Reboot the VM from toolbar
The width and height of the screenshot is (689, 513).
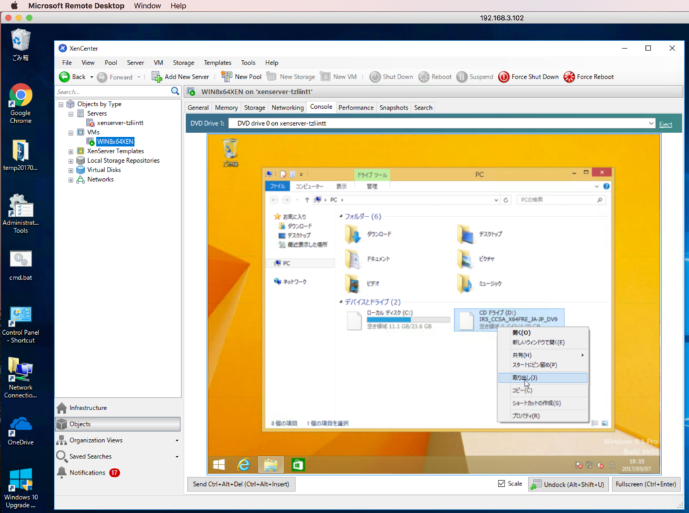click(x=435, y=77)
